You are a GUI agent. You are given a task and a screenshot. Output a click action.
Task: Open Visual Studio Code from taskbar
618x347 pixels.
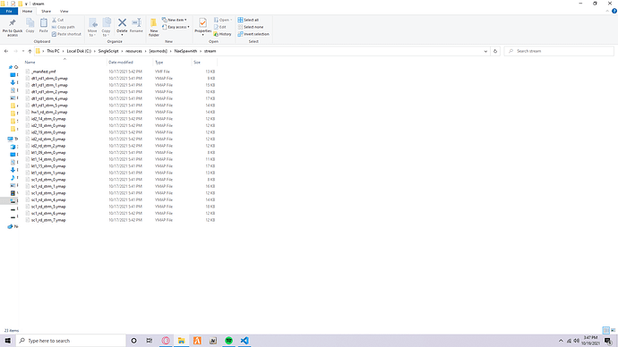245,341
